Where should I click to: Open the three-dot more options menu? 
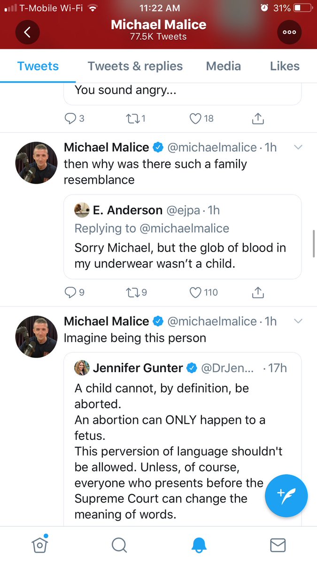[x=289, y=32]
